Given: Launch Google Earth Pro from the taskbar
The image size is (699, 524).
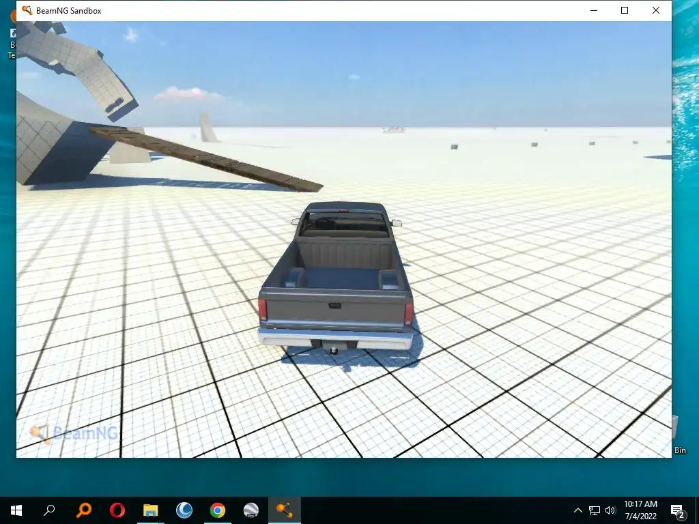Looking at the screenshot, I should [251, 510].
